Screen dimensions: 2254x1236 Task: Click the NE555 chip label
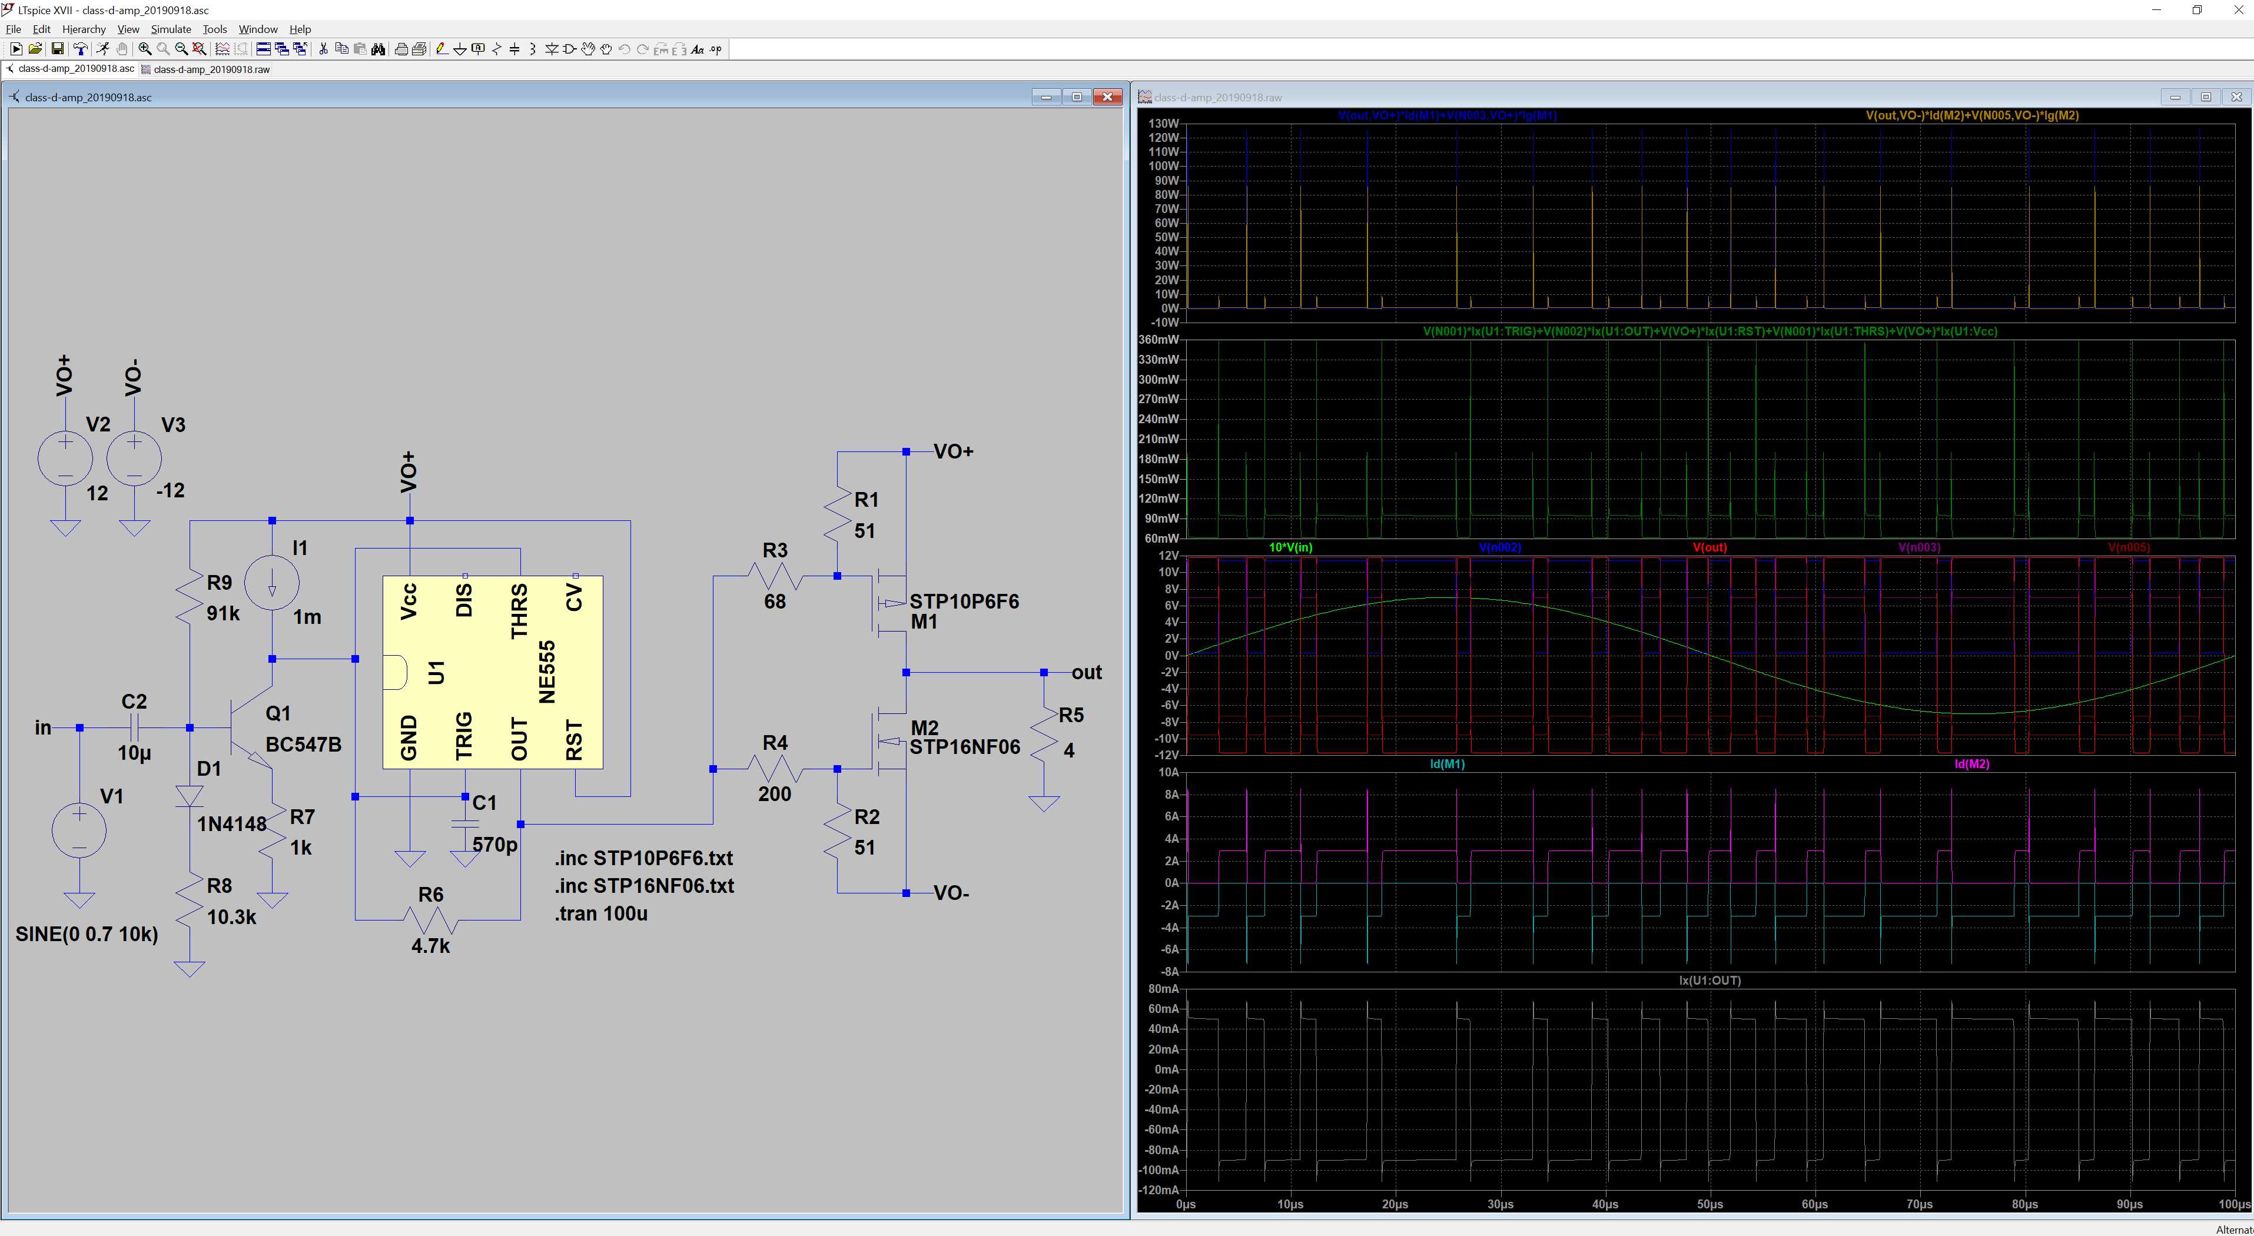coord(547,672)
